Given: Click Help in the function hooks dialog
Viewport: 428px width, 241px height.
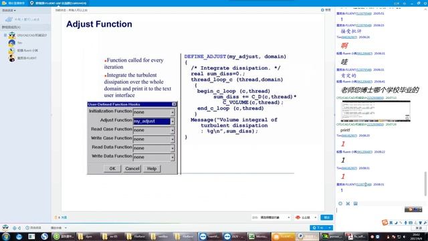Looking at the screenshot, I should (152, 169).
